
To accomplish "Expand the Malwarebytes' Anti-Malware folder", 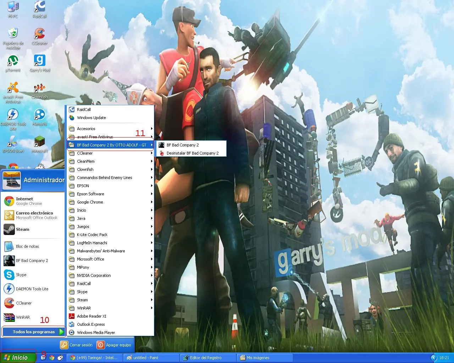I will pos(110,251).
